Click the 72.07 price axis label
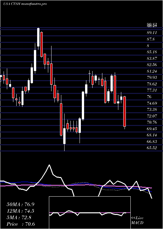The image size is (163, 229). click(x=152, y=116)
